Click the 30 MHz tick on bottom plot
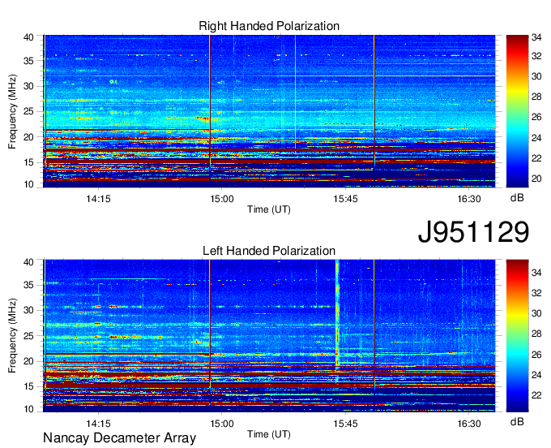551x448 pixels. 28,310
